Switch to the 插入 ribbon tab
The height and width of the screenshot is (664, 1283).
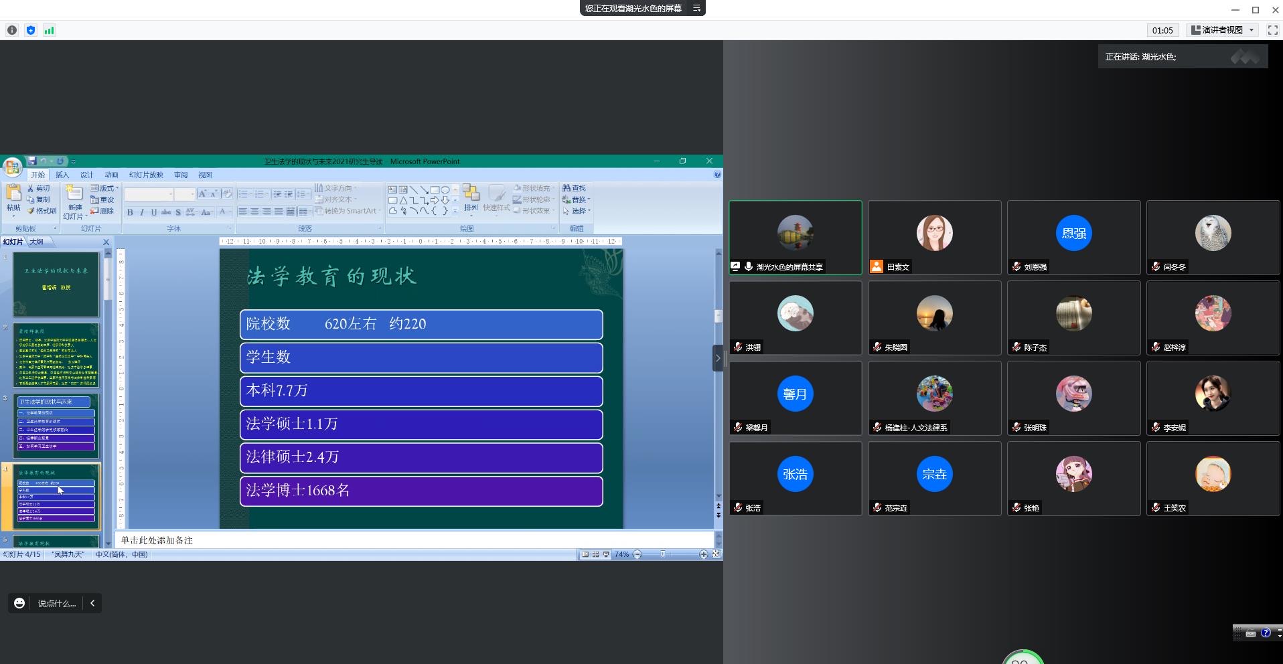tap(62, 175)
